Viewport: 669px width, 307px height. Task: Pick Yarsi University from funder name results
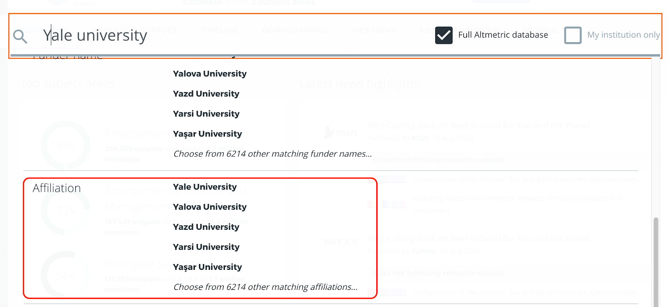[206, 114]
